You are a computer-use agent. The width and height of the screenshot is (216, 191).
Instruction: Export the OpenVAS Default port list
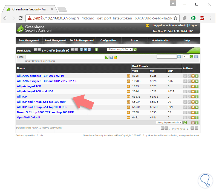[x=197, y=118]
